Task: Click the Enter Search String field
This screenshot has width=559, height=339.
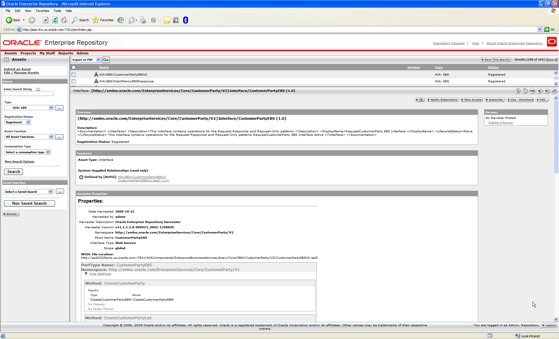Action: pyautogui.click(x=29, y=94)
